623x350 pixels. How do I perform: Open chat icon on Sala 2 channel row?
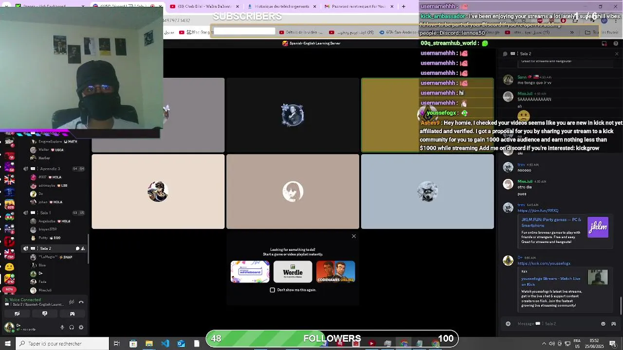click(x=77, y=248)
